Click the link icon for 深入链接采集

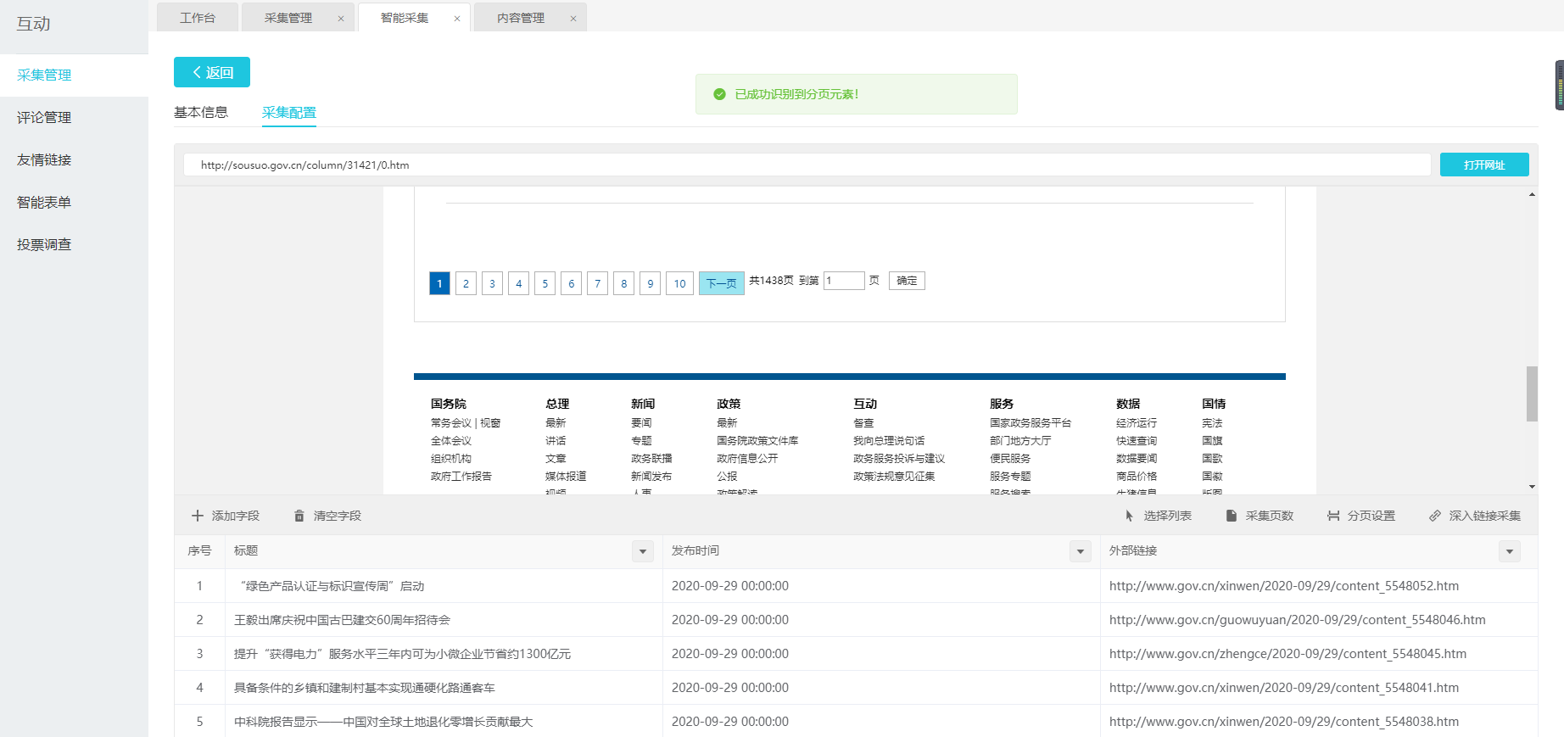pos(1435,516)
